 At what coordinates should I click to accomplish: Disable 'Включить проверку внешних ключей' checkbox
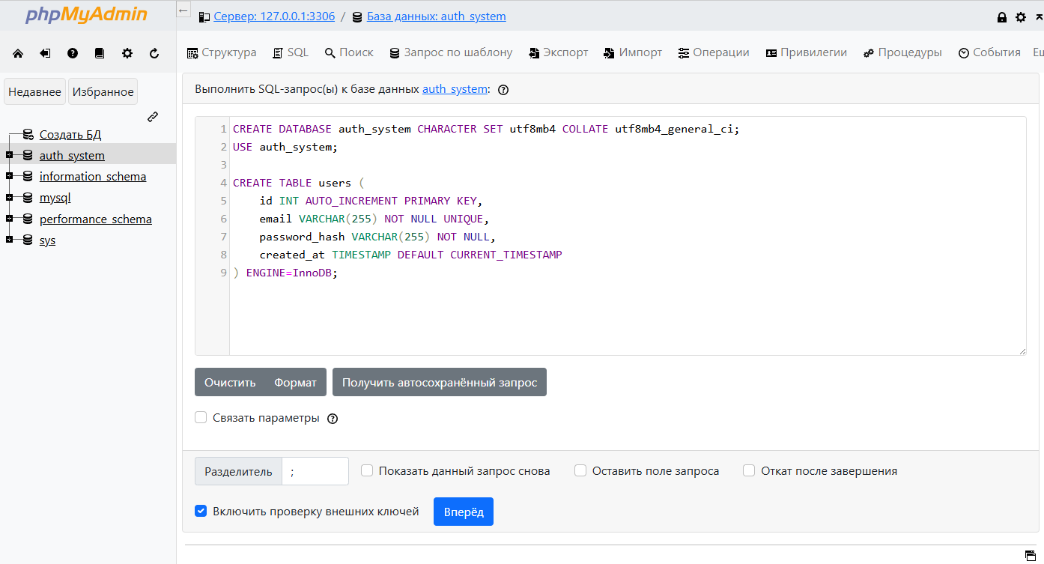coord(201,512)
